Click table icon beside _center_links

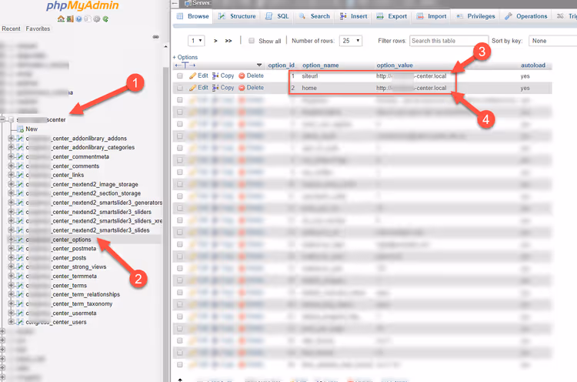pyautogui.click(x=20, y=176)
